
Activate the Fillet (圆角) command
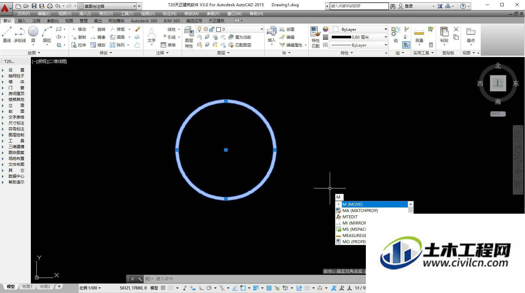click(117, 37)
